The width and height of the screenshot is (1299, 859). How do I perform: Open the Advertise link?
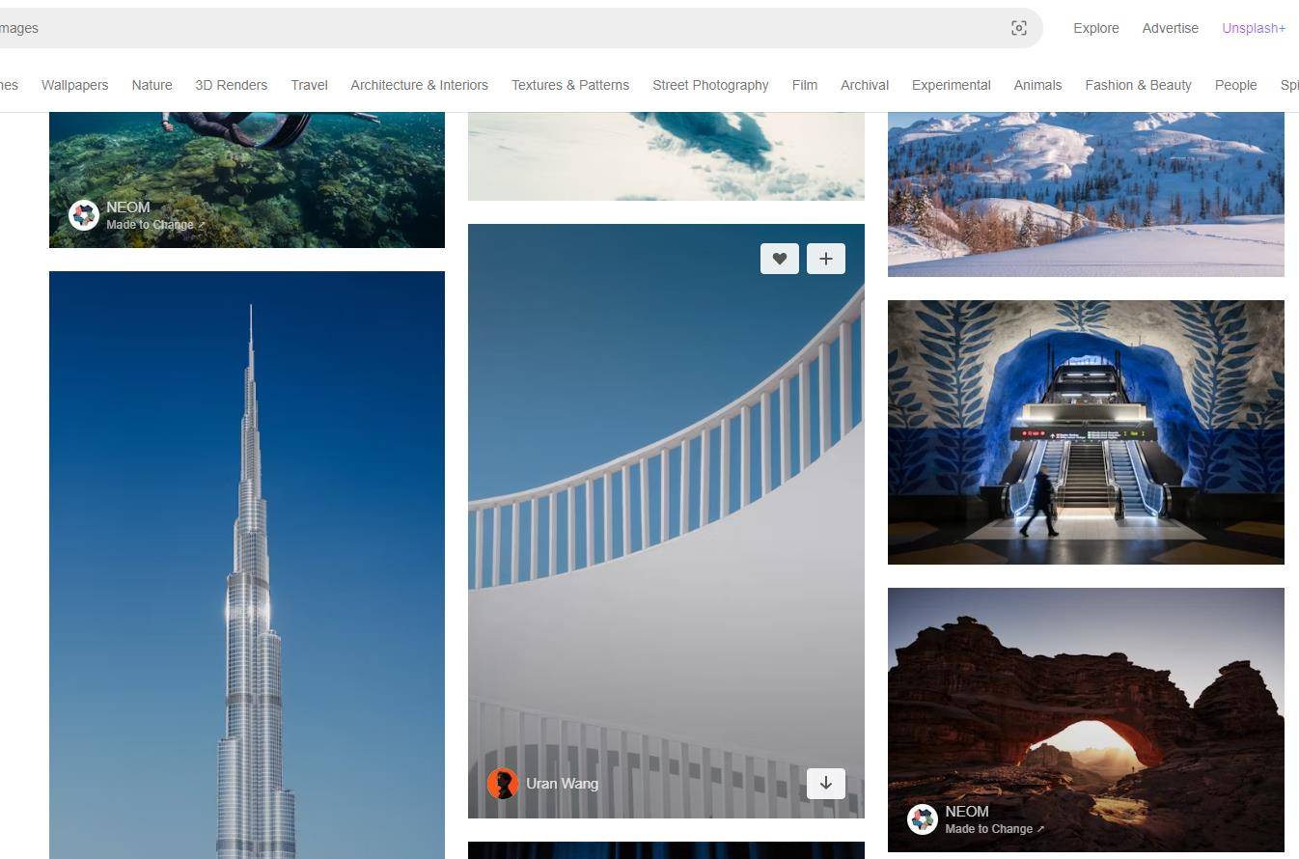tap(1170, 28)
